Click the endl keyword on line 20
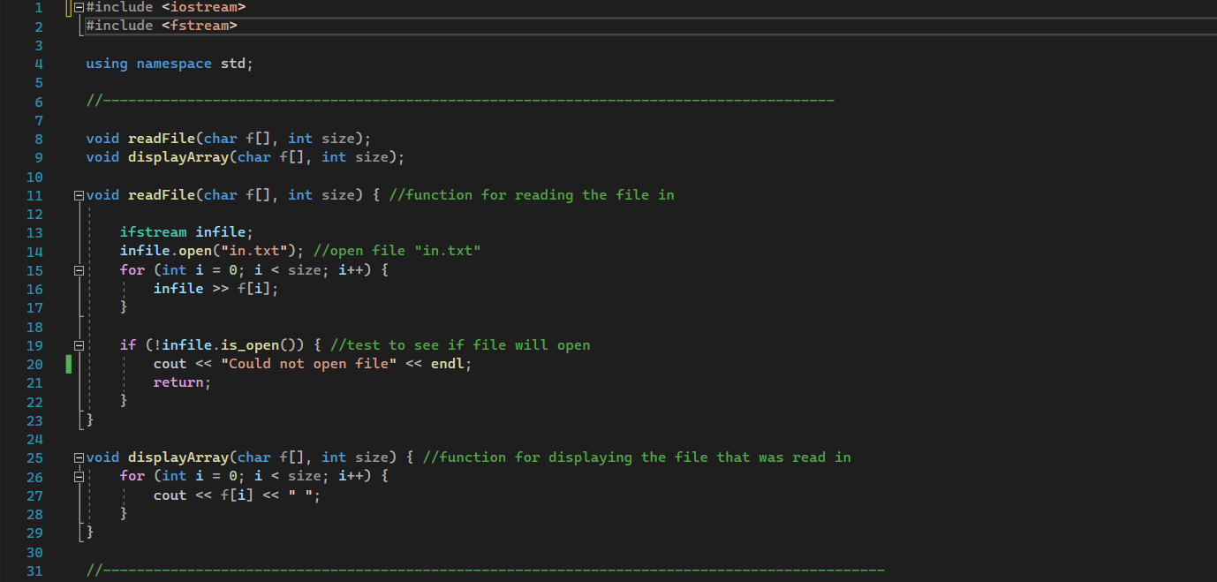Screen dimensions: 1217x582 click(448, 363)
